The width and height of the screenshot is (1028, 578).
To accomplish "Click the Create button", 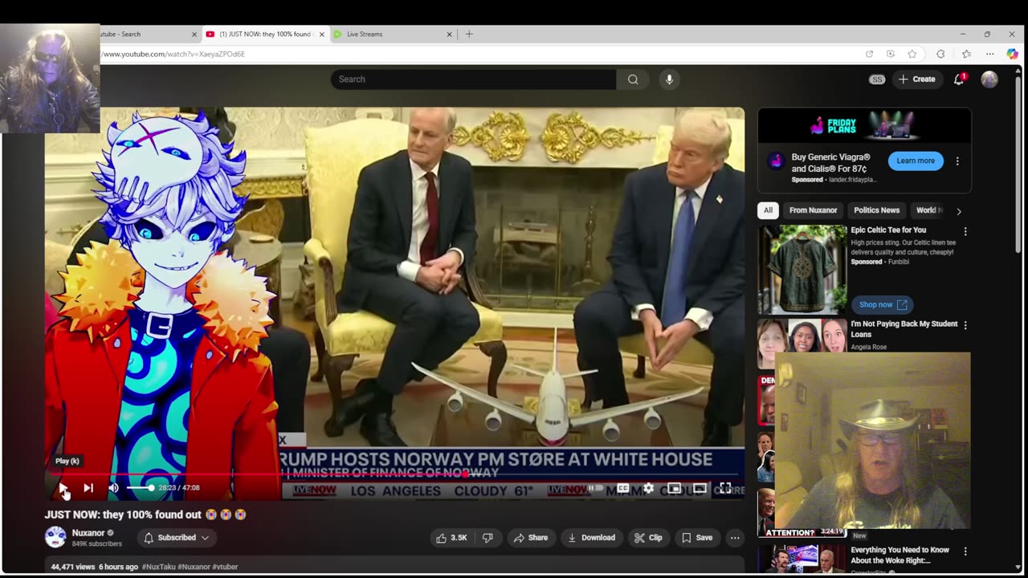I will click(916, 79).
